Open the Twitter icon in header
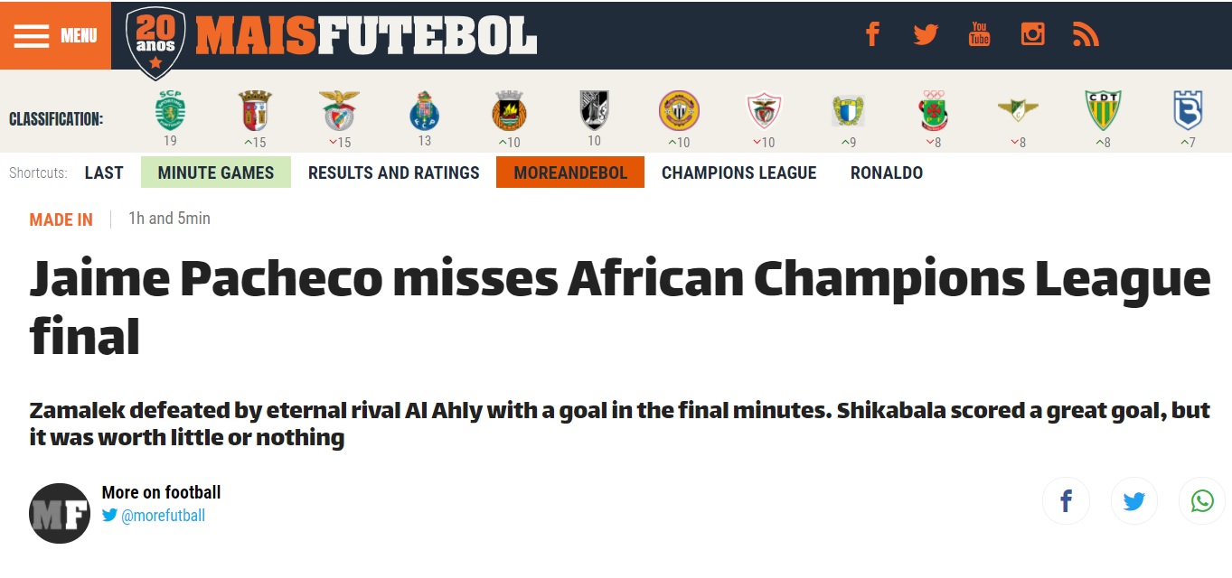Viewport: 1232px width, 578px height. (x=926, y=34)
